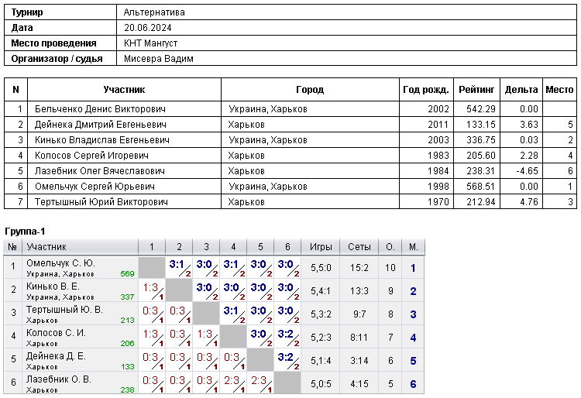The width and height of the screenshot is (581, 398).
Task: Click Колосов's 3:2 score against player 6
Action: pos(285,335)
